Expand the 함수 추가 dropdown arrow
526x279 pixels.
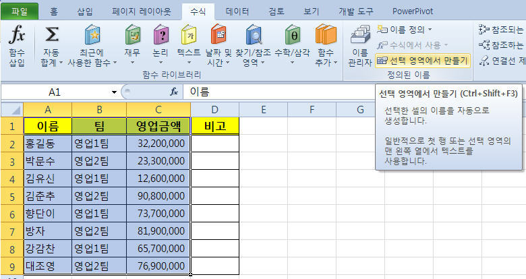tap(335, 63)
